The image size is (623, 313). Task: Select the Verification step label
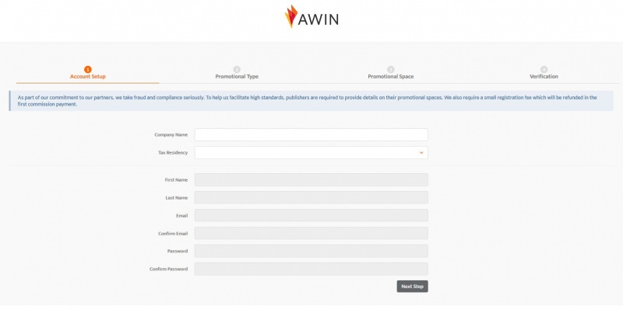pyautogui.click(x=544, y=77)
